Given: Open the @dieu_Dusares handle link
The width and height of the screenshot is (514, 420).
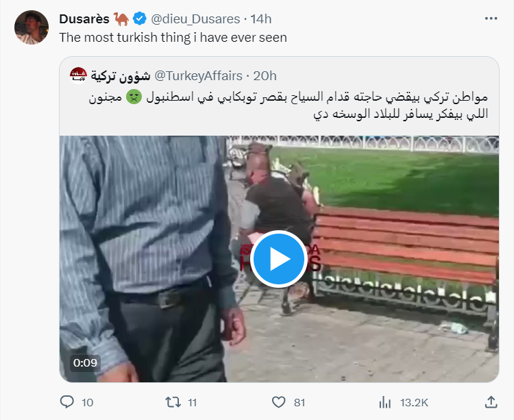Looking at the screenshot, I should tap(195, 19).
